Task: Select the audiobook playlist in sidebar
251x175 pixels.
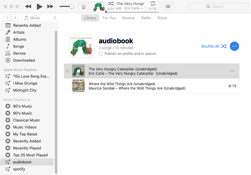Action: pos(27,162)
